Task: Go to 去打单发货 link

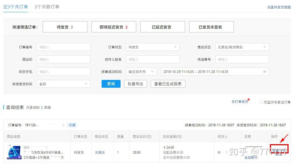Action: (240, 102)
